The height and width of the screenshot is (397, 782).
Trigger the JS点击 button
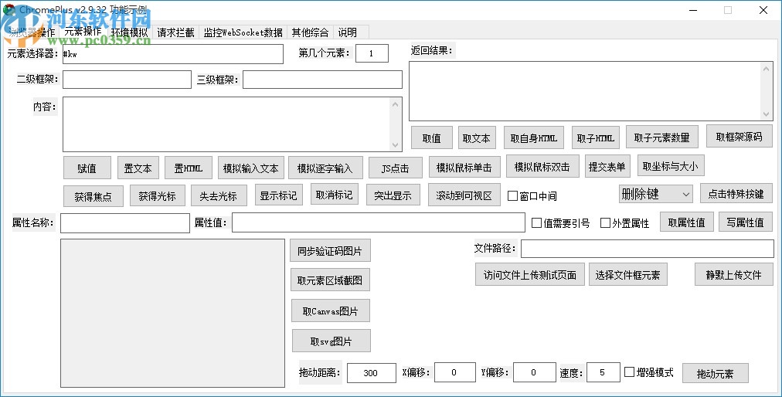click(x=396, y=168)
